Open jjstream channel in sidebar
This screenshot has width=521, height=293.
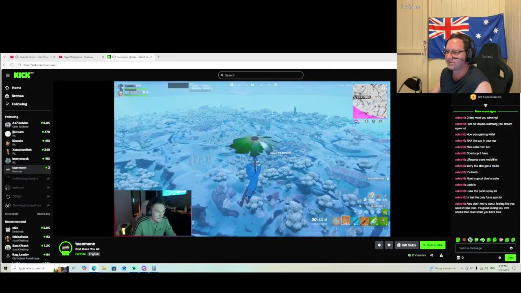pos(27,133)
